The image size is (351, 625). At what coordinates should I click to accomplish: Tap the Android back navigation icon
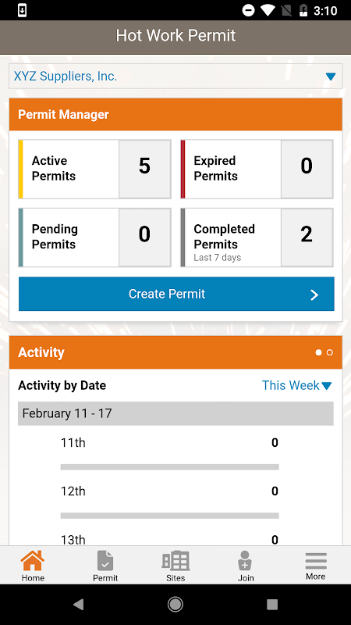click(79, 605)
